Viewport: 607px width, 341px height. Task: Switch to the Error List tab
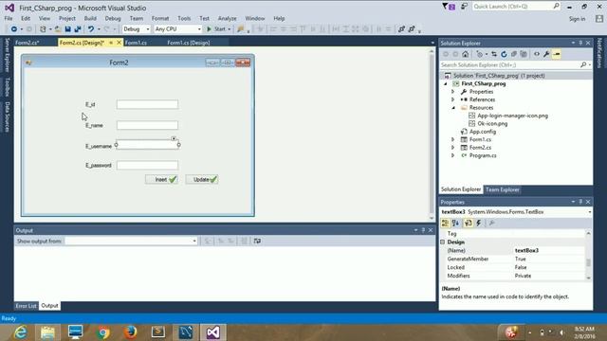[26, 306]
